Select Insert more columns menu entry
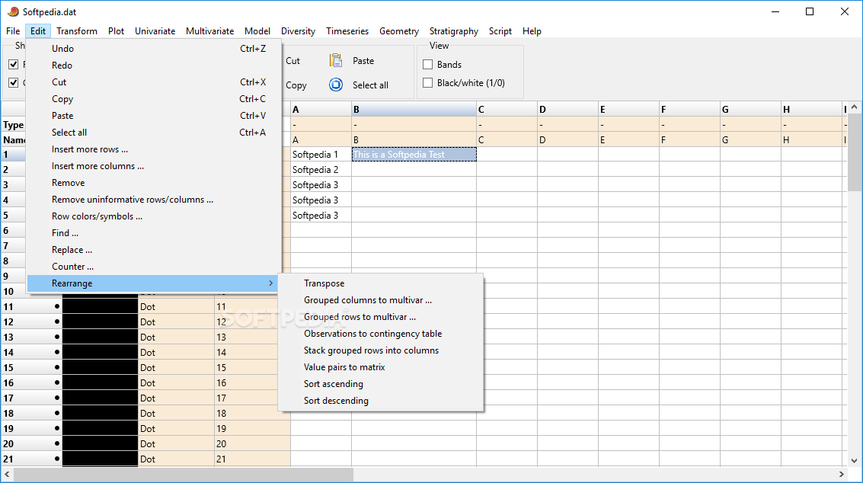Viewport: 863px width, 483px height. pos(154,166)
